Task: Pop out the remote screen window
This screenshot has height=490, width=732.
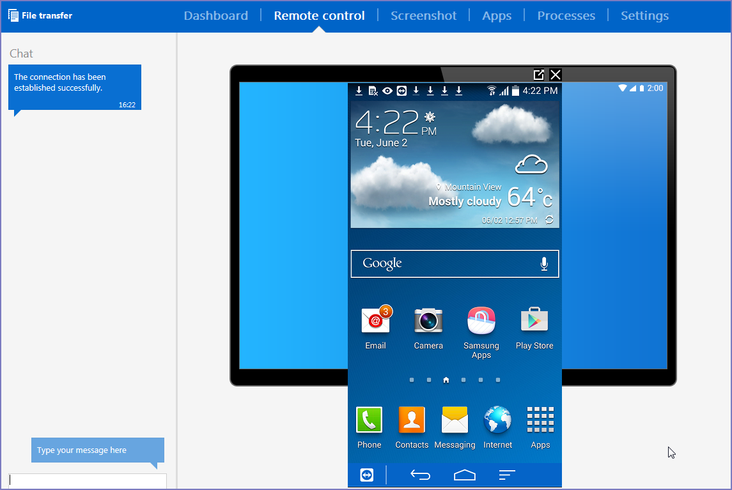Action: coord(539,75)
